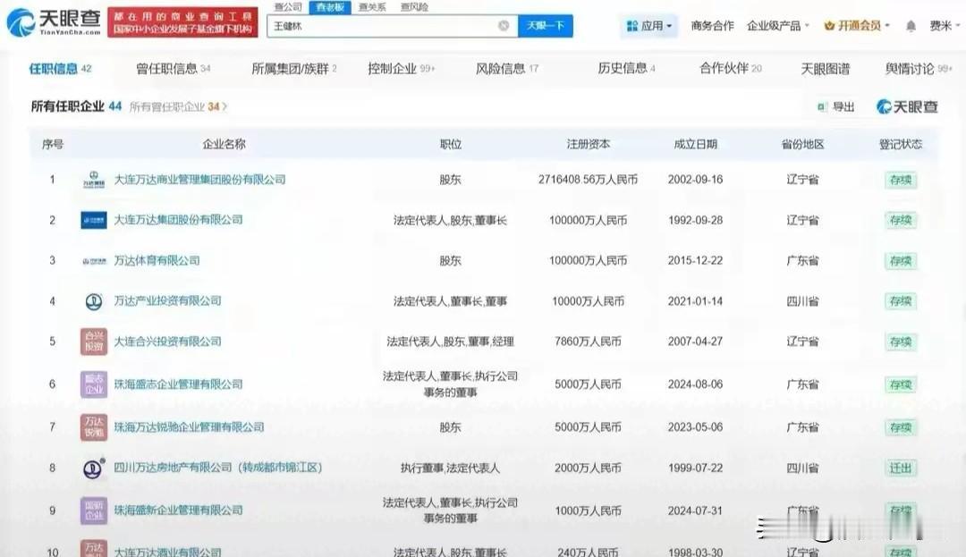Open the notification bell icon
The width and height of the screenshot is (966, 557).
[911, 26]
